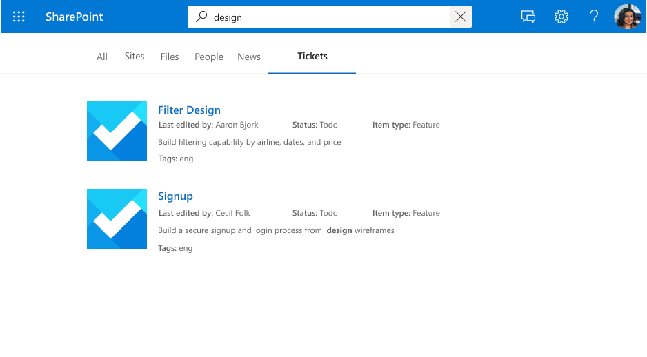Click the Signup ticket checkmark icon
This screenshot has width=647, height=357.
(117, 218)
